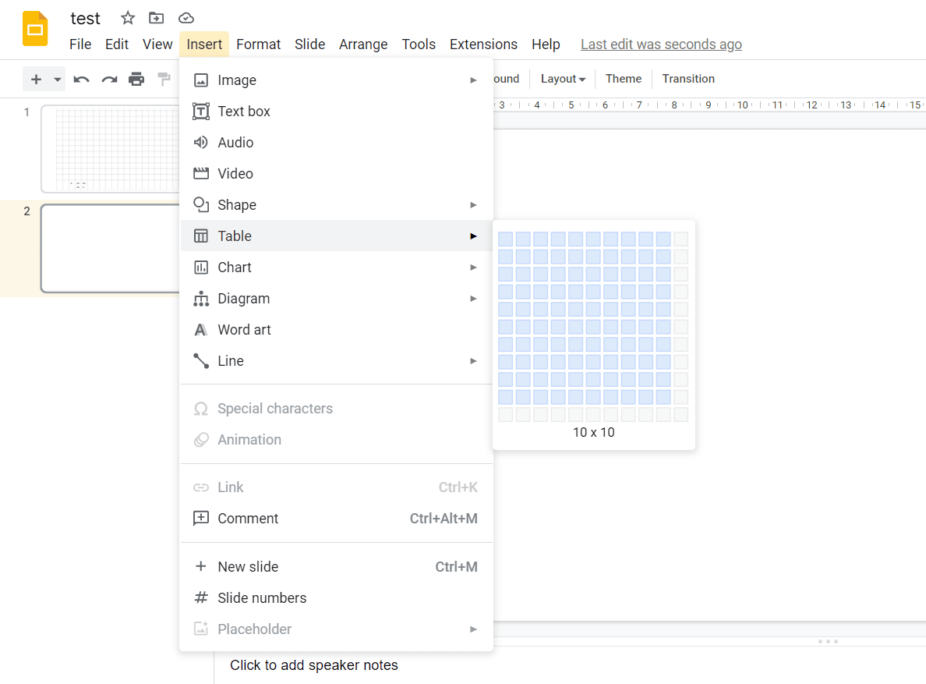Expand the Chart submenu

[337, 268]
